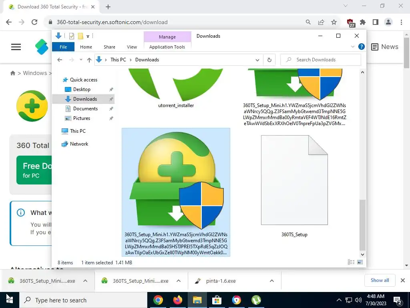Image resolution: width=410 pixels, height=308 pixels.
Task: Click the share page icon in Chrome
Action: coord(321,22)
